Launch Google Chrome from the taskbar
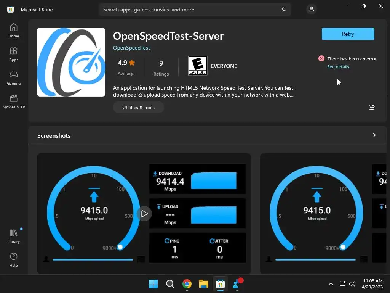 (x=187, y=284)
